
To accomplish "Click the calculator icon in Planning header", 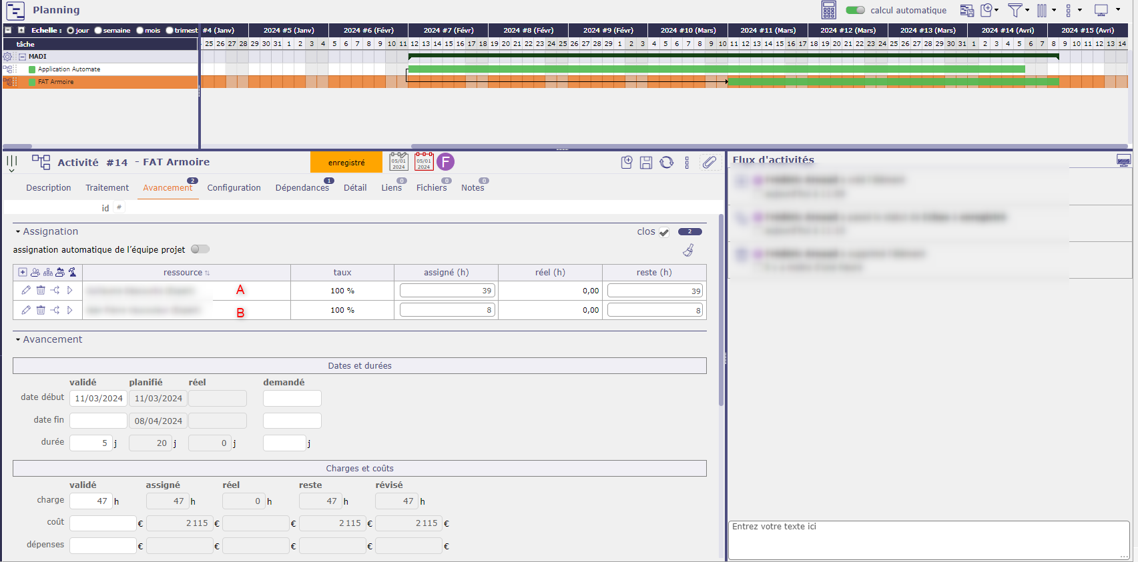I will tap(828, 10).
